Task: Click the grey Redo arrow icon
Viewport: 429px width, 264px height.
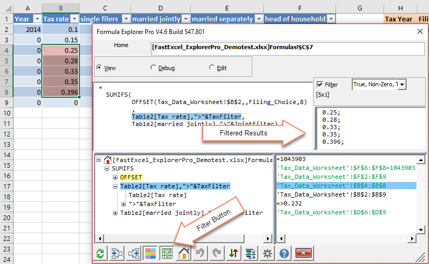Action: 217,253
